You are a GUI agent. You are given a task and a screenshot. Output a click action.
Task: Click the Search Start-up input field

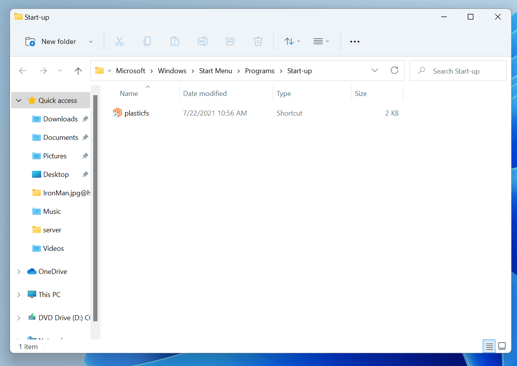pyautogui.click(x=458, y=71)
